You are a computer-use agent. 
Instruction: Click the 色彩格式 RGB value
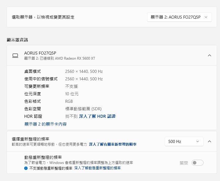click(x=69, y=101)
